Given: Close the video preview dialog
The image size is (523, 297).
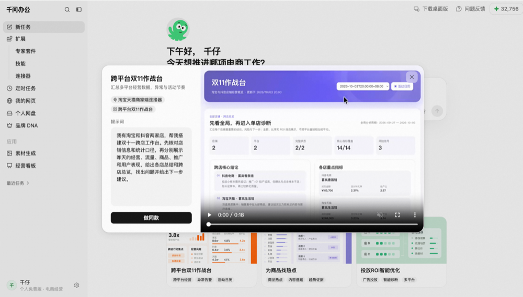Looking at the screenshot, I should point(412,77).
